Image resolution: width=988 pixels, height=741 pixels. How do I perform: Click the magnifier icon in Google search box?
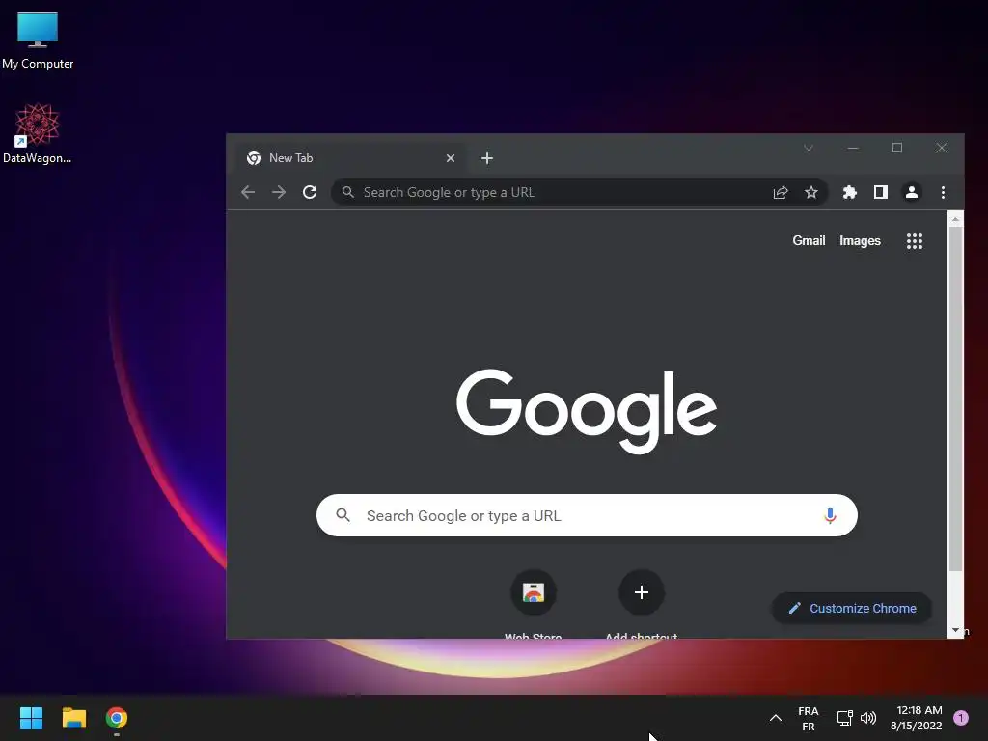343,515
